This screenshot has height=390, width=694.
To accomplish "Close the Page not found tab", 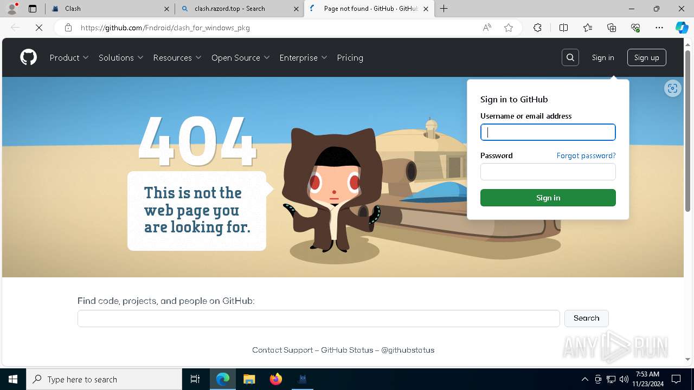I will 426,9.
